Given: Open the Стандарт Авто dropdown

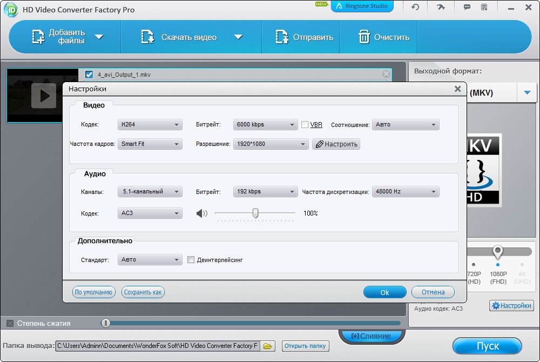Looking at the screenshot, I should [150, 260].
